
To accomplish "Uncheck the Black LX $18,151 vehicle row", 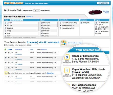I will (6, 52).
